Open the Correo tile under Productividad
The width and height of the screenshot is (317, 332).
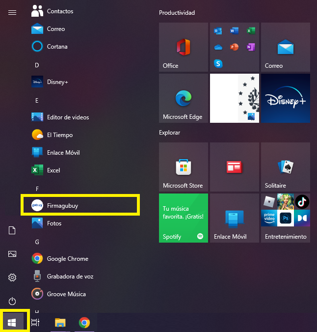point(286,47)
